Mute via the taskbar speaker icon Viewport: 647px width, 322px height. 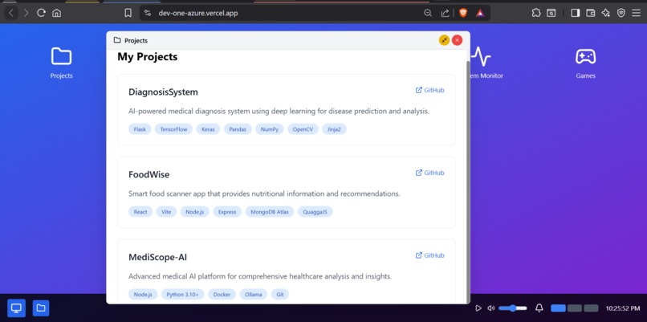[491, 308]
